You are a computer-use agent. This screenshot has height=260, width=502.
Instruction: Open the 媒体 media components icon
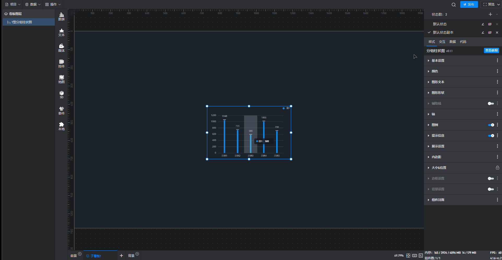(x=61, y=48)
